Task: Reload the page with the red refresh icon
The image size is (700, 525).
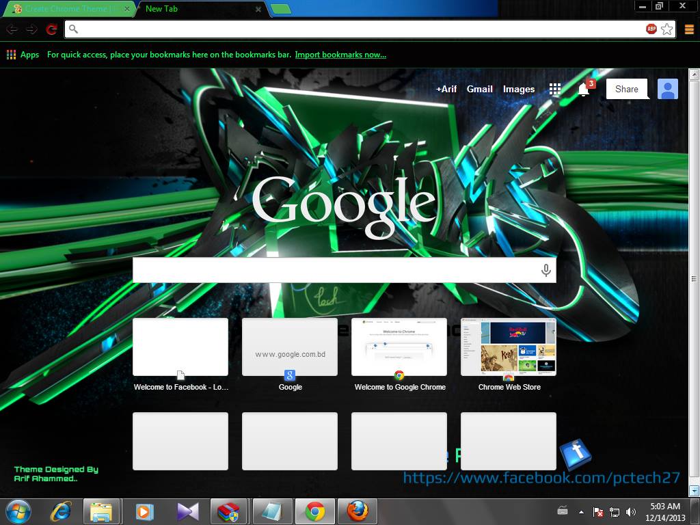Action: [x=51, y=29]
